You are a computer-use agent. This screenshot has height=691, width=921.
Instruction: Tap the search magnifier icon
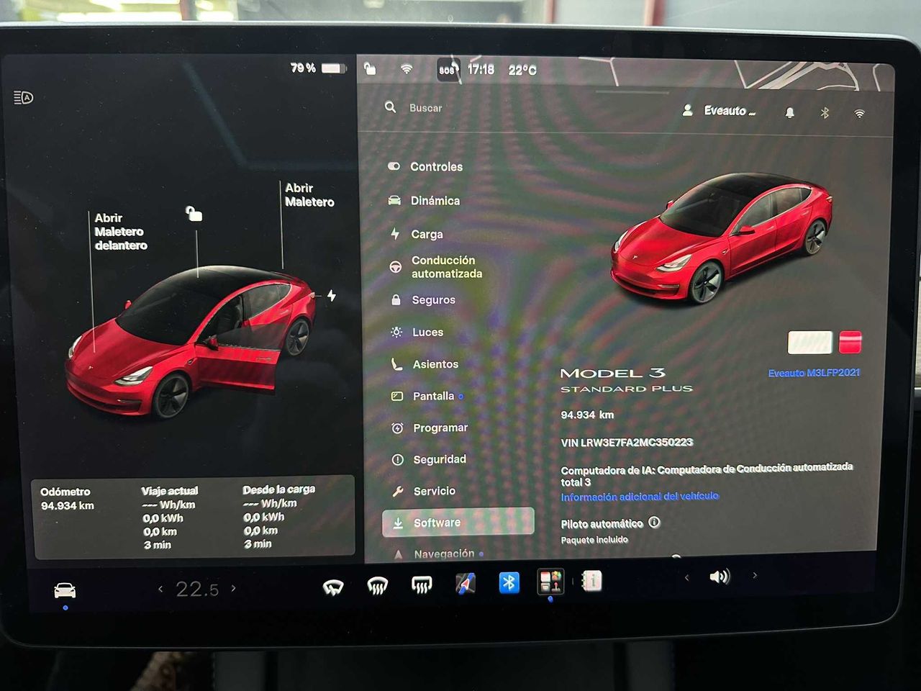[x=391, y=107]
